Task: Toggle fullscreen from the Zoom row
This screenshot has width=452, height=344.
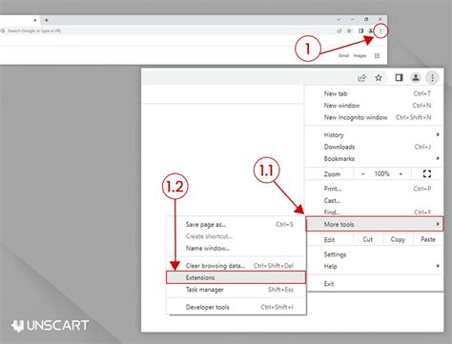Action: 427,173
